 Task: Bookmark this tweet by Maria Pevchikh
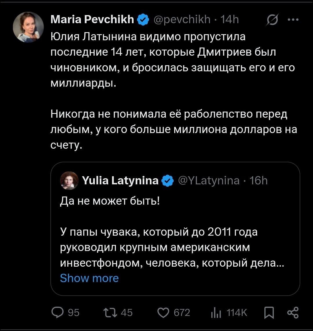(269, 312)
